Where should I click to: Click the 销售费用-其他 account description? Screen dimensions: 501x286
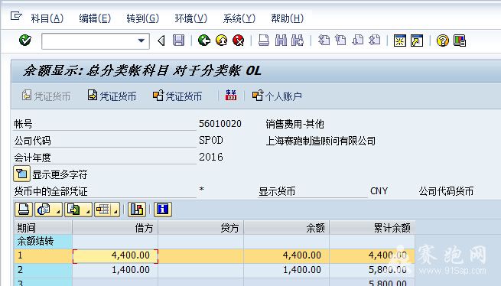tap(294, 124)
